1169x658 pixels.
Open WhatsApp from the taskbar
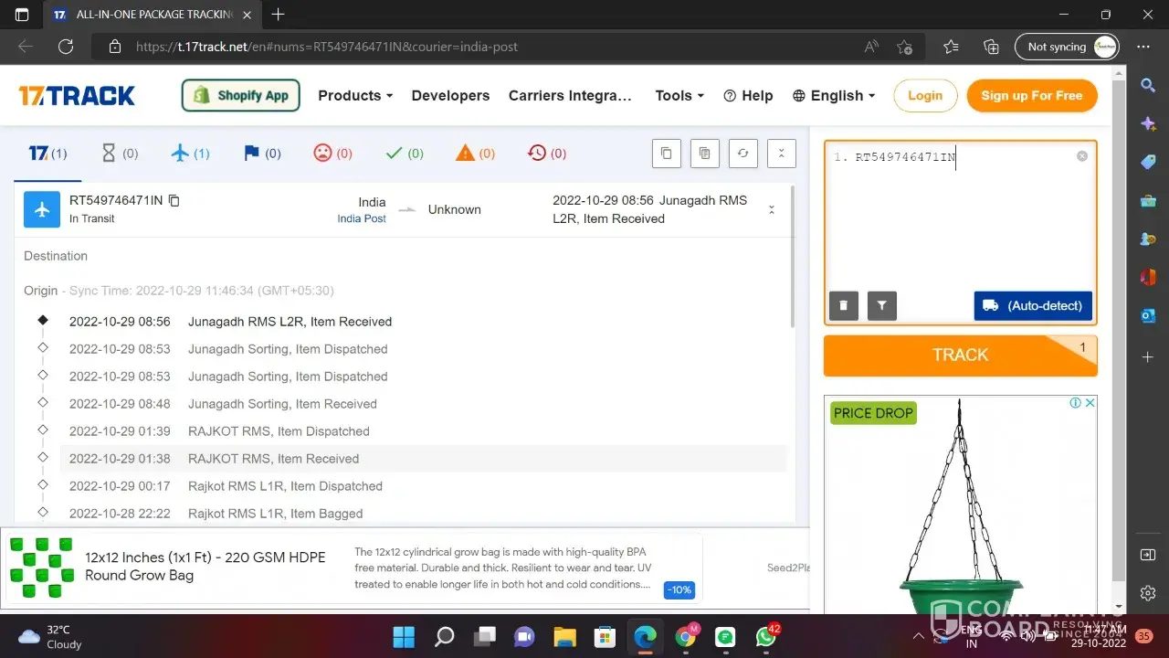tap(765, 636)
